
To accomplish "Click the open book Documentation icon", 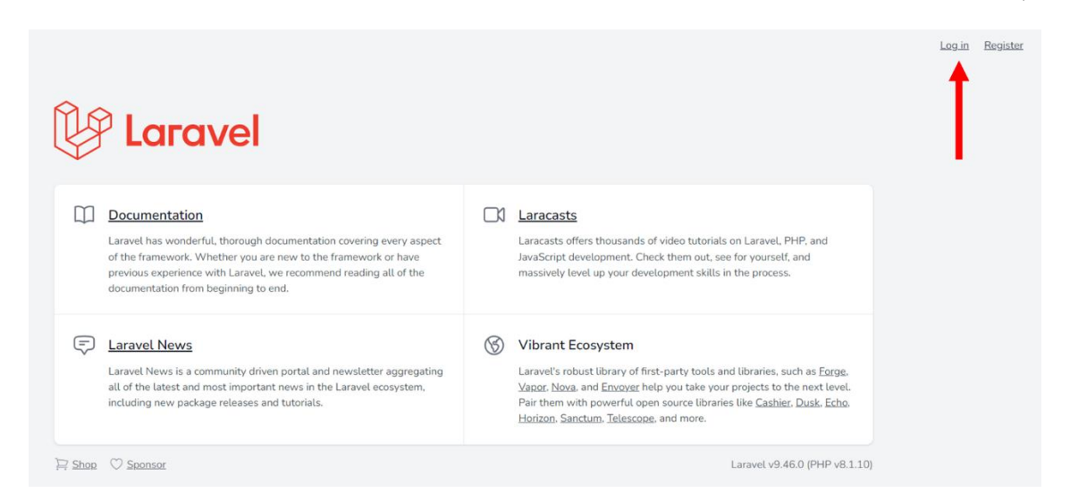I will [84, 215].
